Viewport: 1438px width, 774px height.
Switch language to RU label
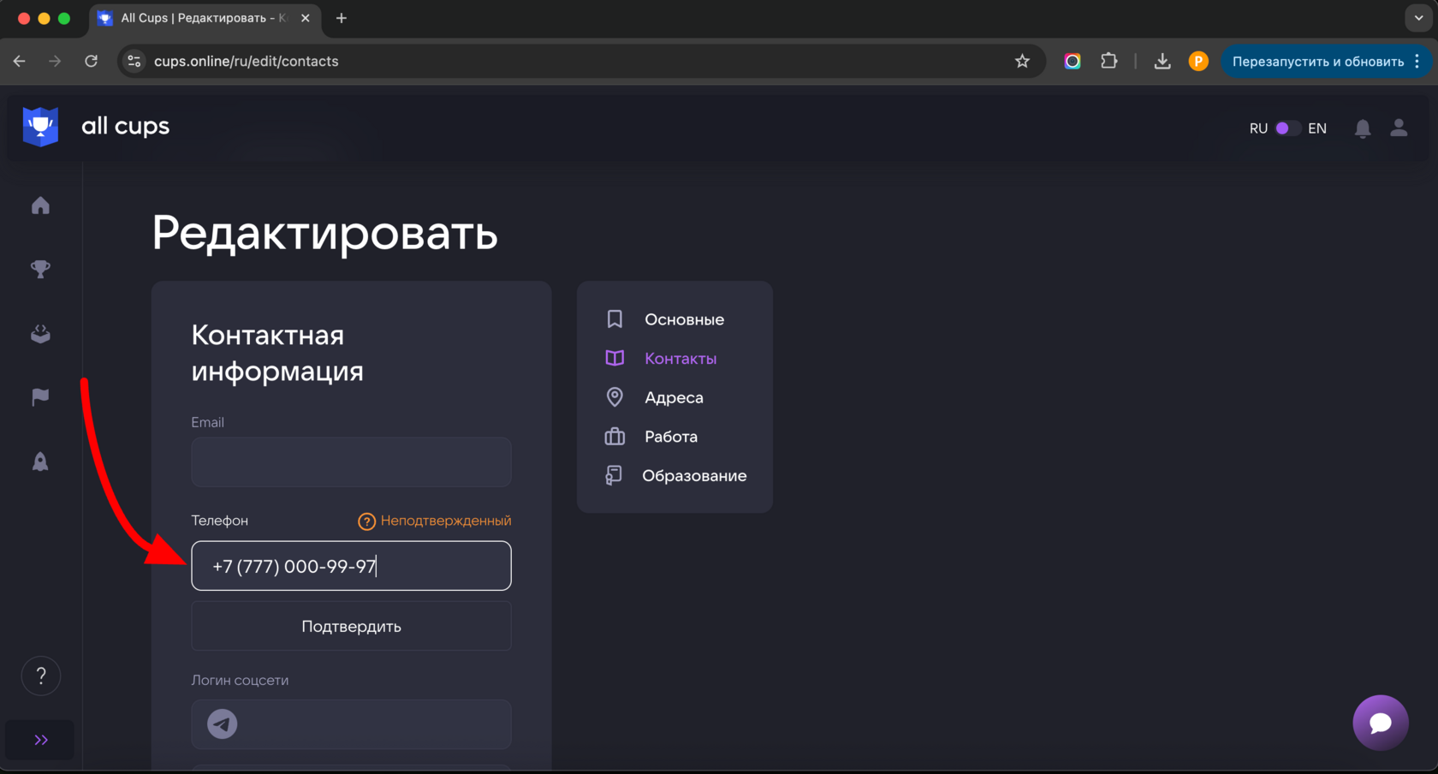click(x=1258, y=128)
